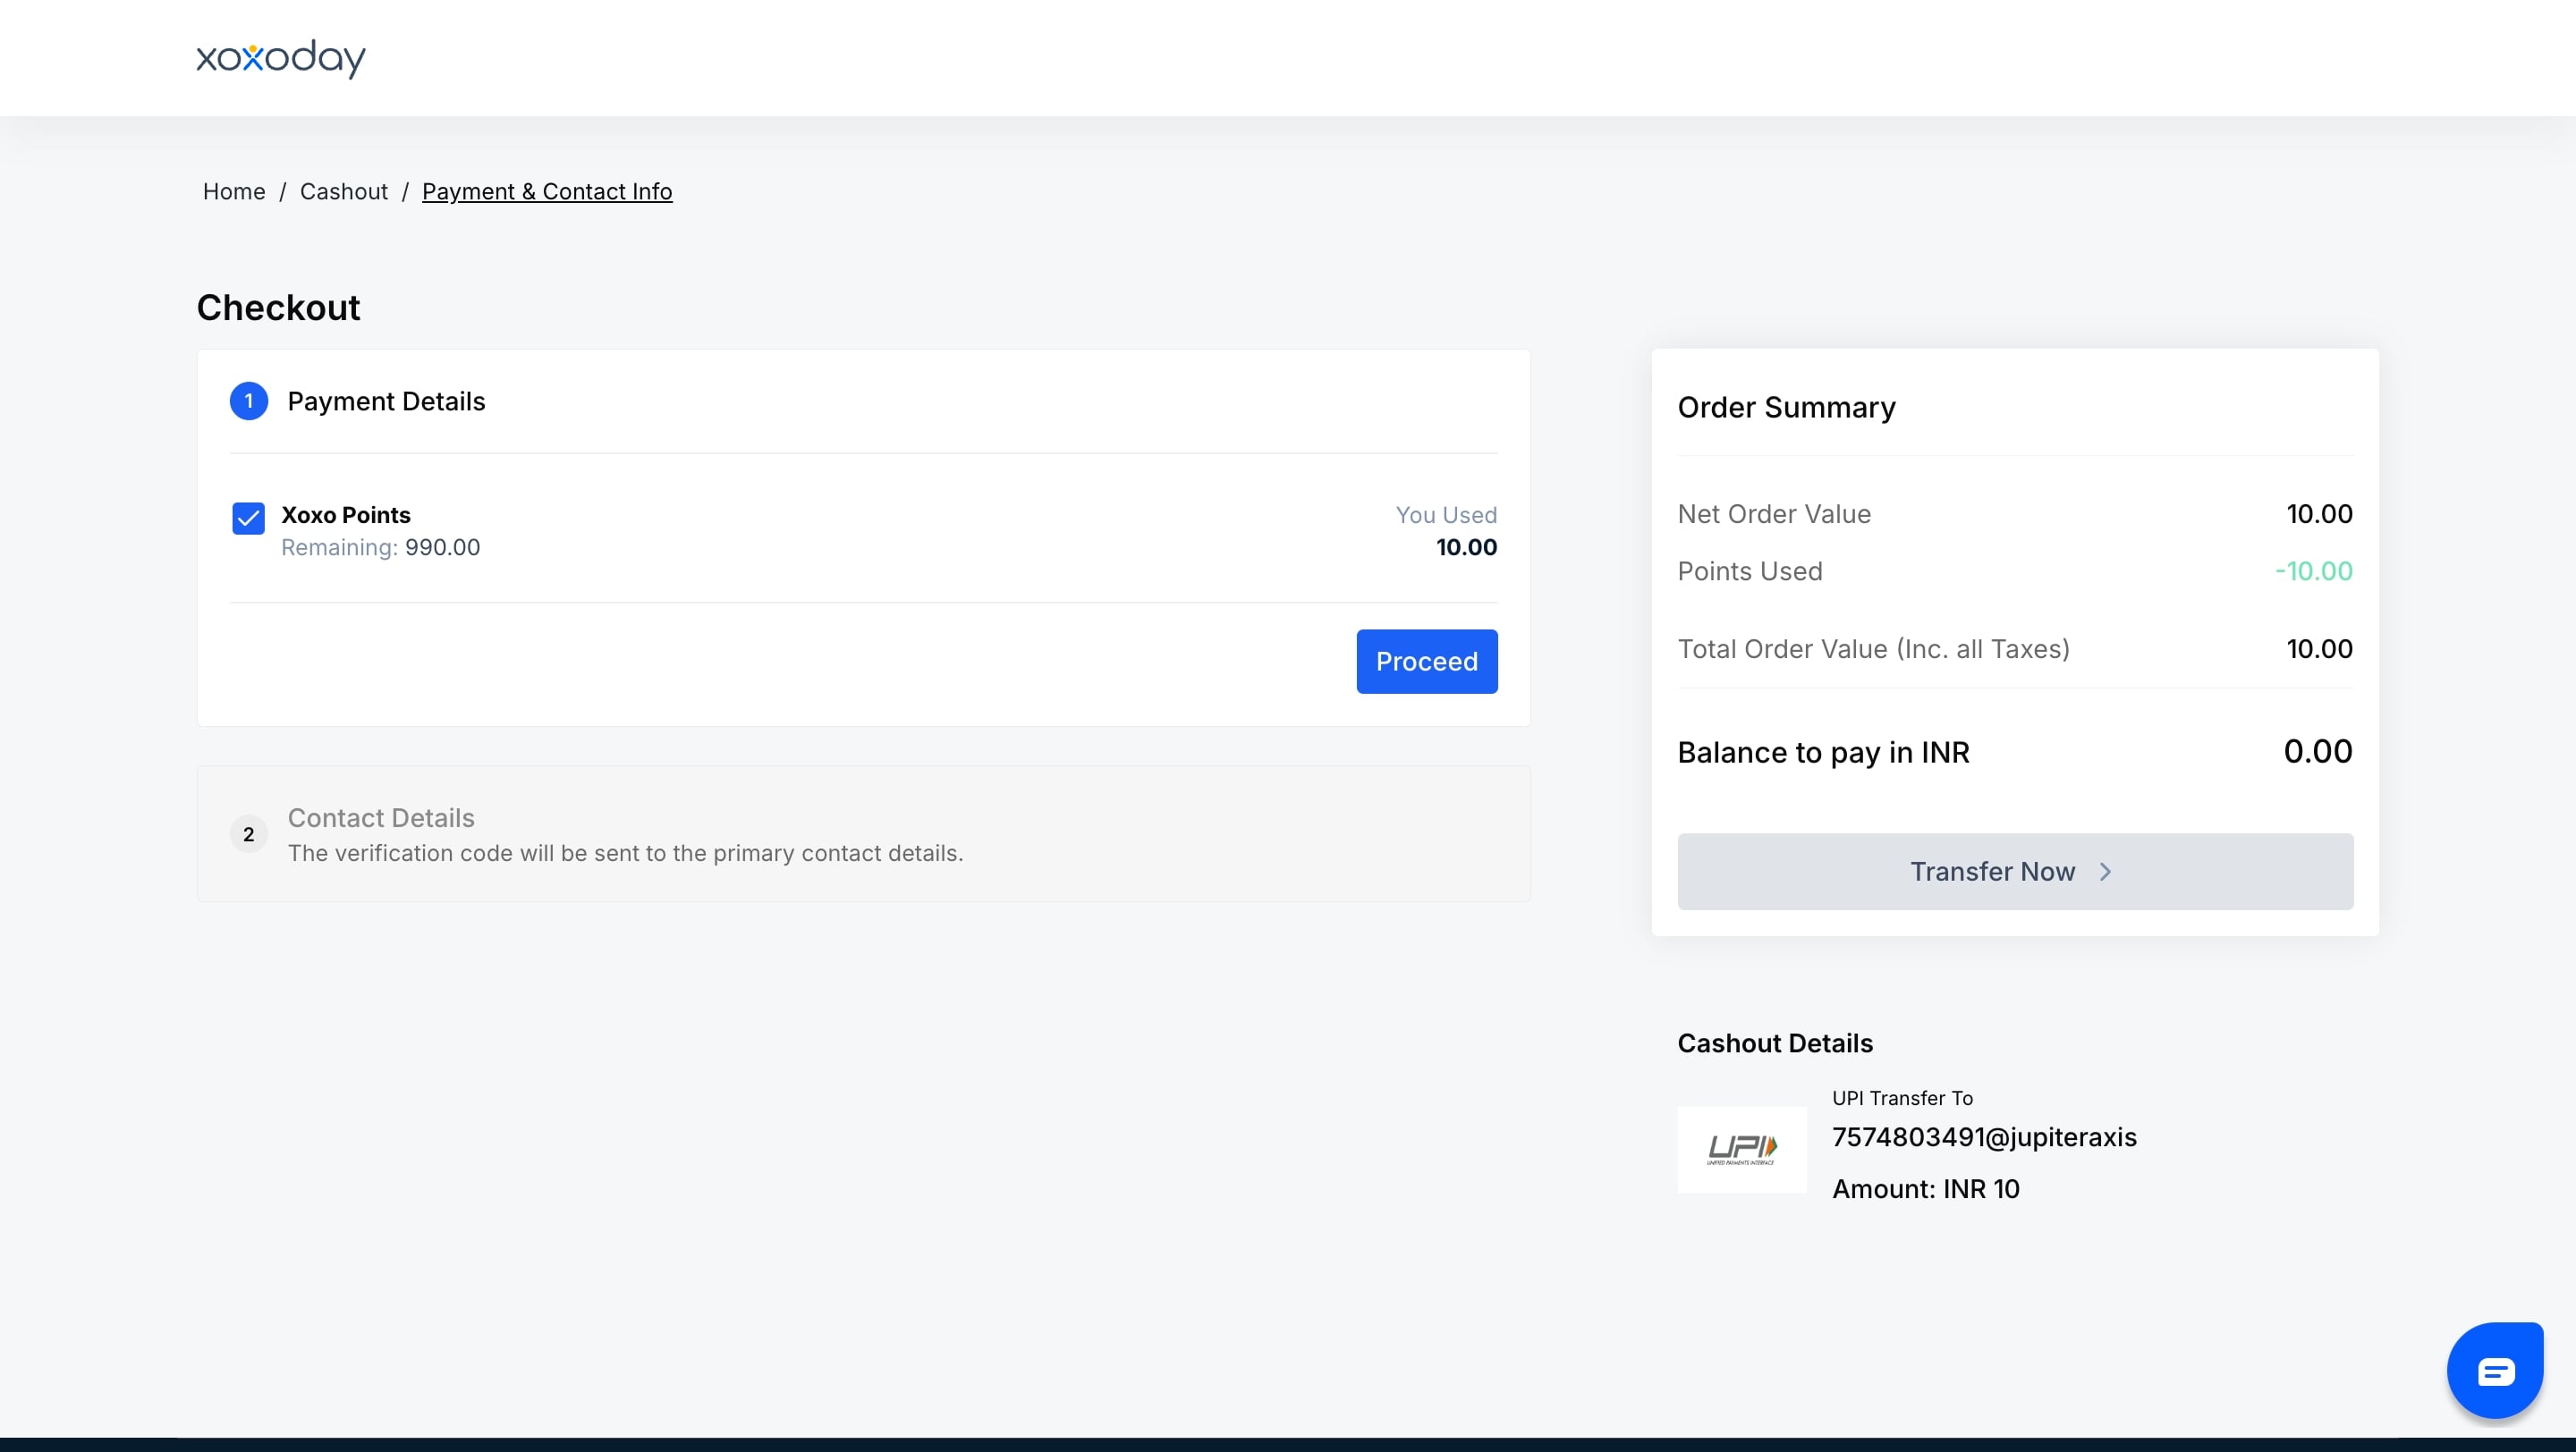The width and height of the screenshot is (2576, 1452).
Task: Open the chat support widget
Action: [2495, 1370]
